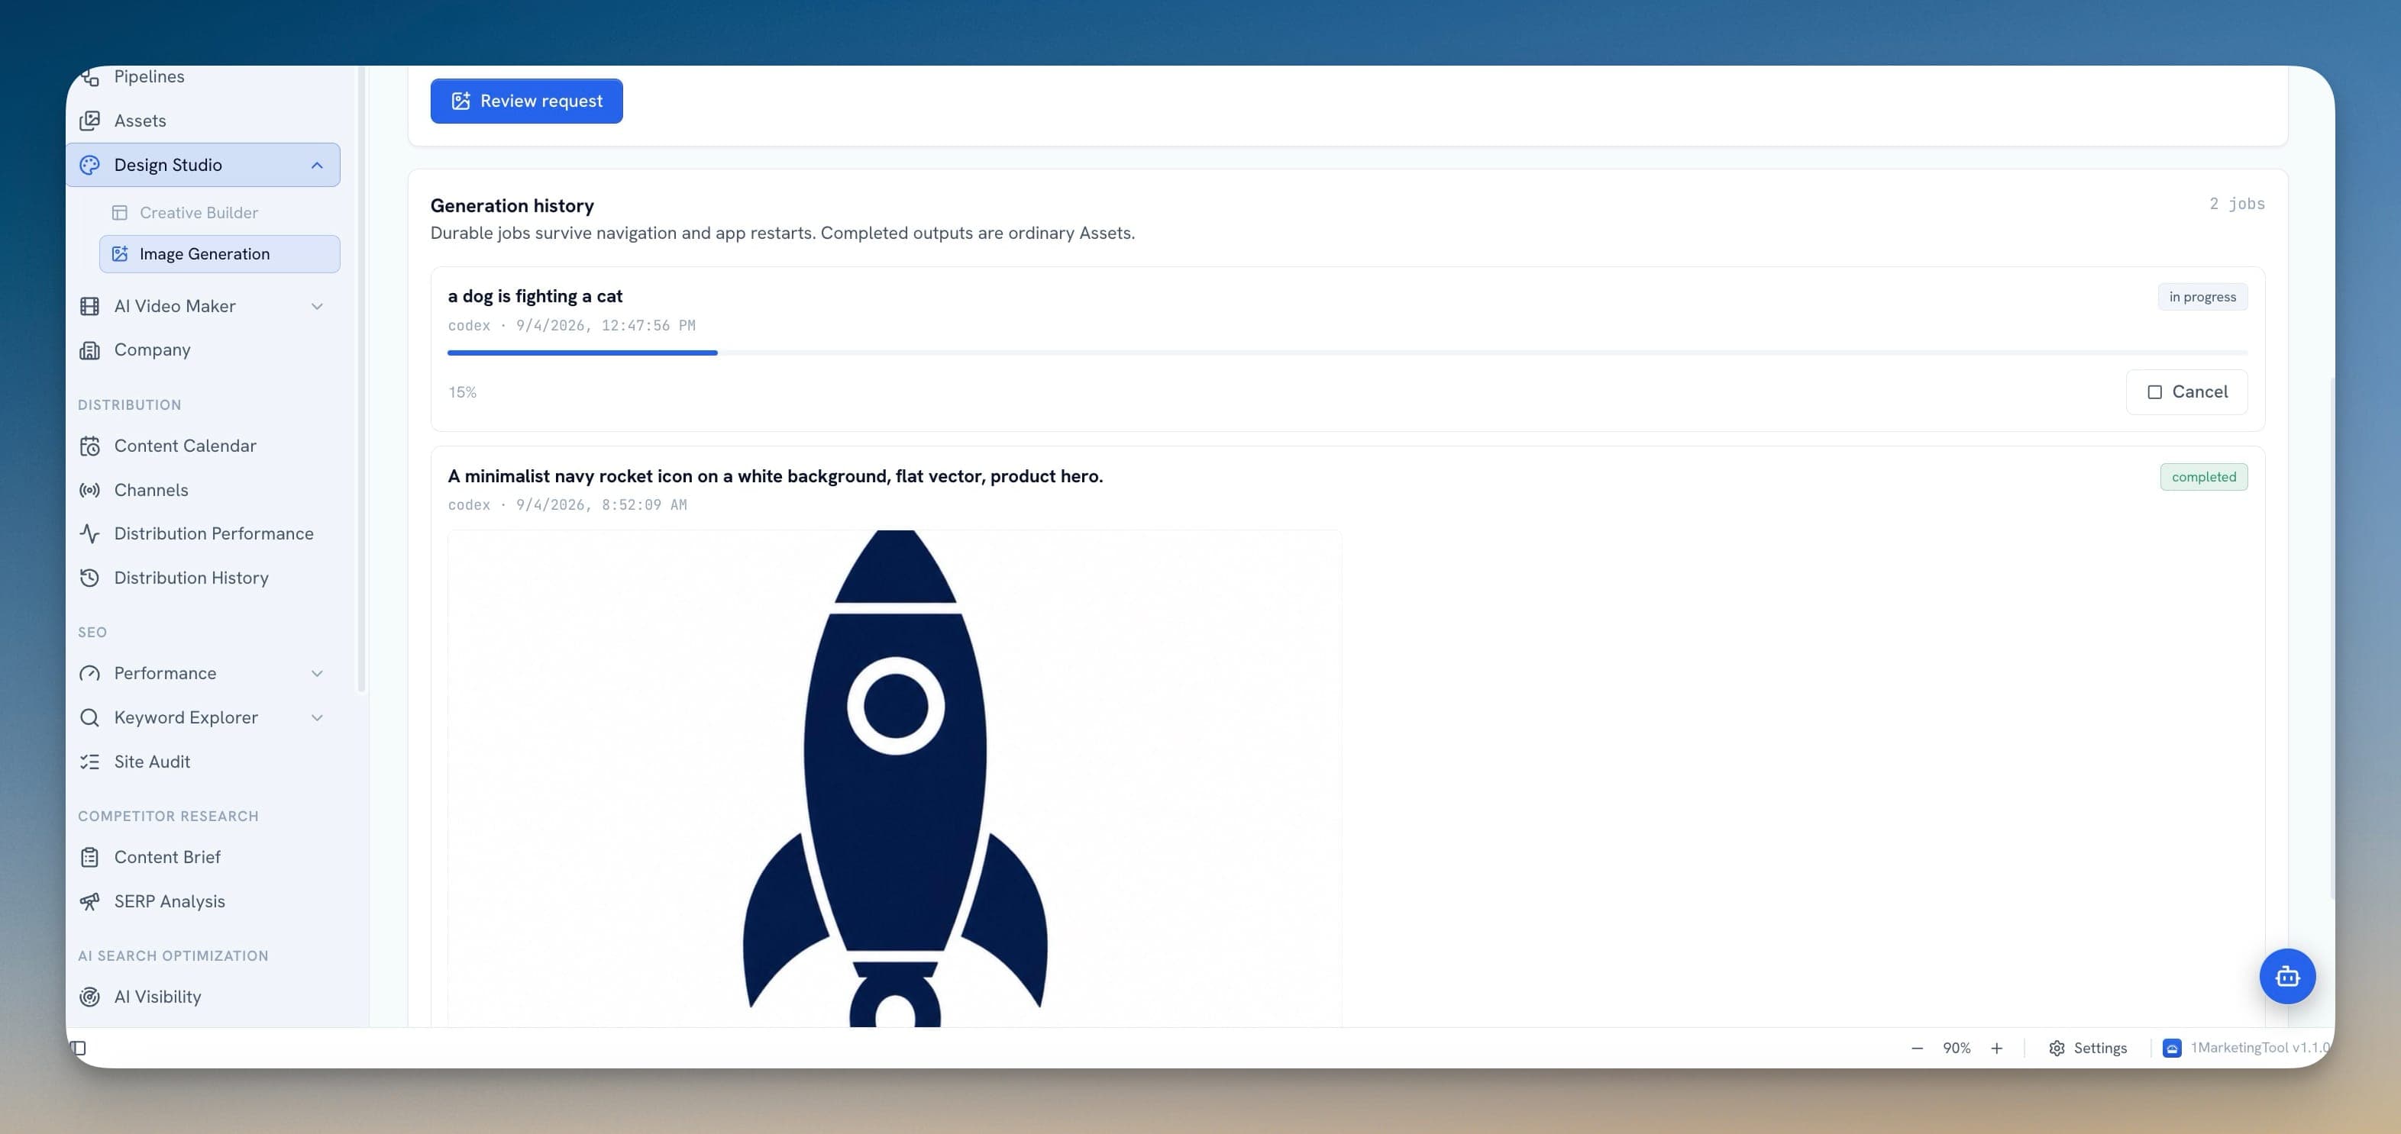Image resolution: width=2401 pixels, height=1134 pixels.
Task: Click the Distribution History clock icon
Action: point(89,577)
